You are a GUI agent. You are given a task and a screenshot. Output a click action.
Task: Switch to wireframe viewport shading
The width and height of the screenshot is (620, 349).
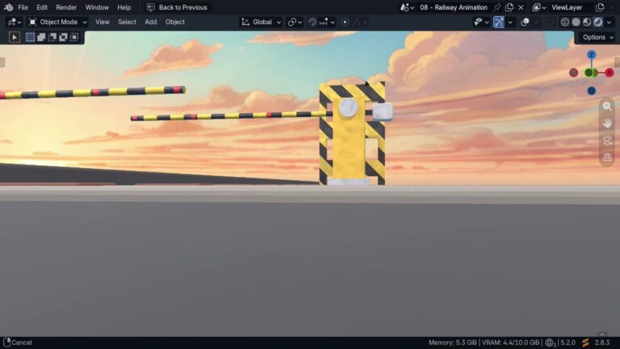[x=565, y=22]
